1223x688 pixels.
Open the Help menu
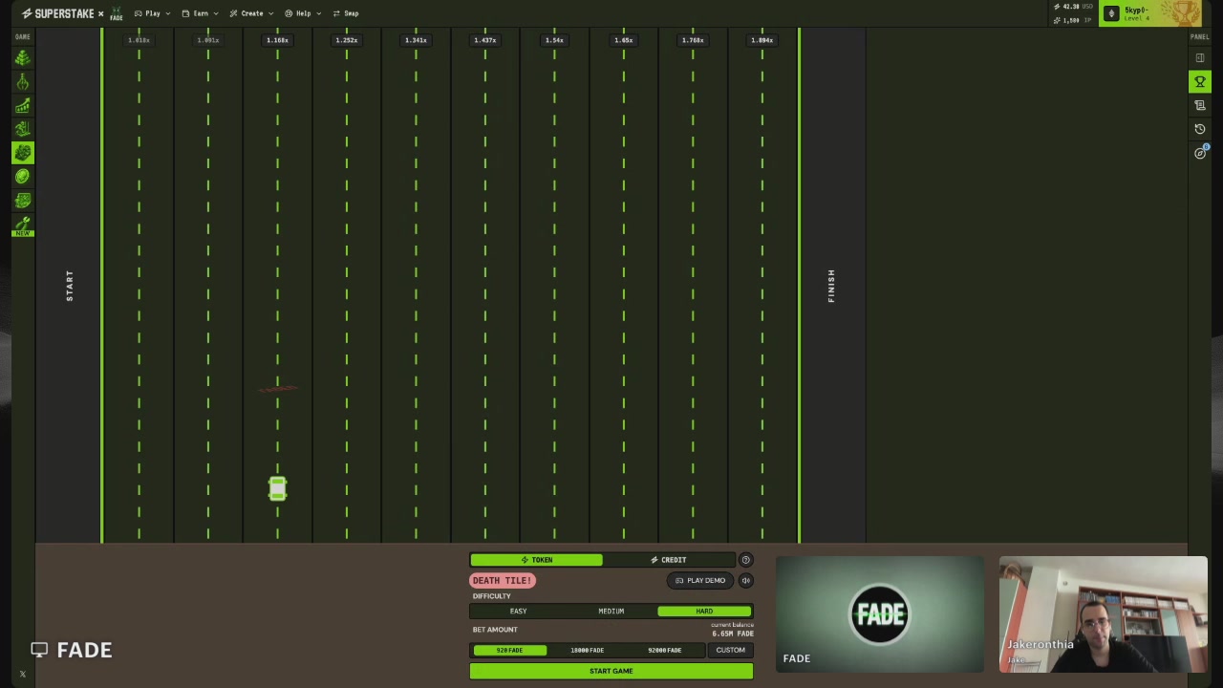[x=302, y=13]
